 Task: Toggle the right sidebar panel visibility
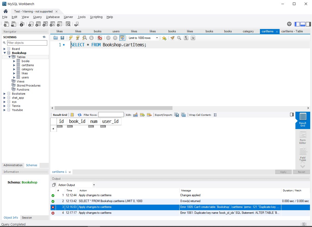tap(308, 24)
